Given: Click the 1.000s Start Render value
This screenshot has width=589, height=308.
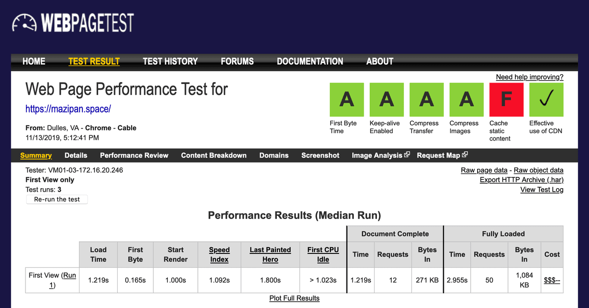Looking at the screenshot, I should [x=176, y=280].
